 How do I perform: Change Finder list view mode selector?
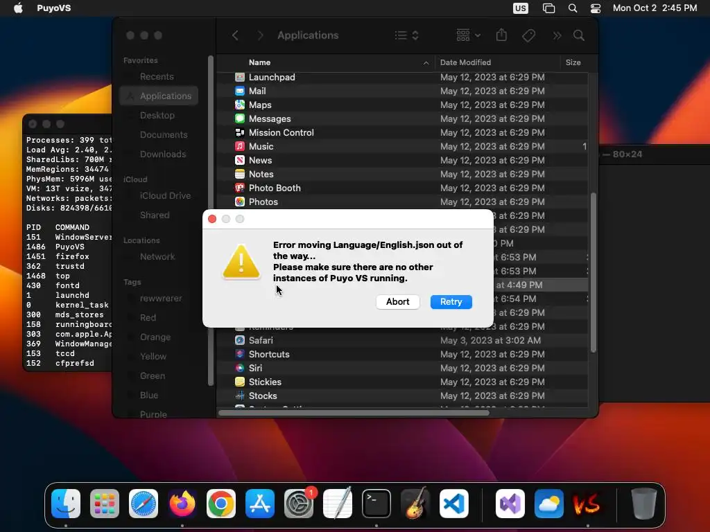(x=406, y=35)
